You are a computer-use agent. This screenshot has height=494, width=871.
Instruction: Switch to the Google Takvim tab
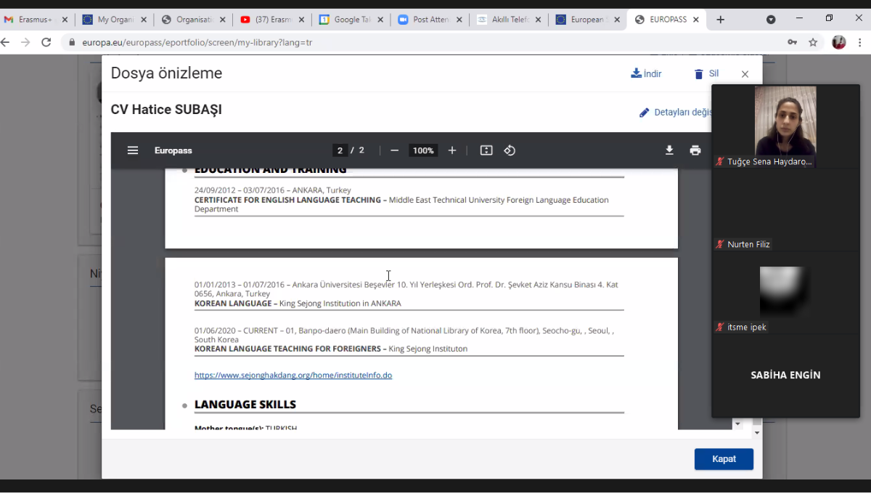pyautogui.click(x=350, y=20)
